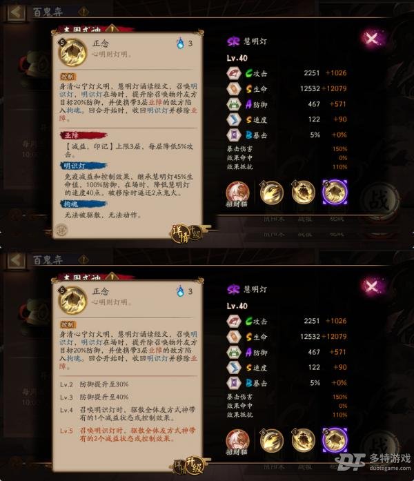Click the speed stat icon in bottom panel
Viewport: 414px width, 481px height.
point(234,368)
